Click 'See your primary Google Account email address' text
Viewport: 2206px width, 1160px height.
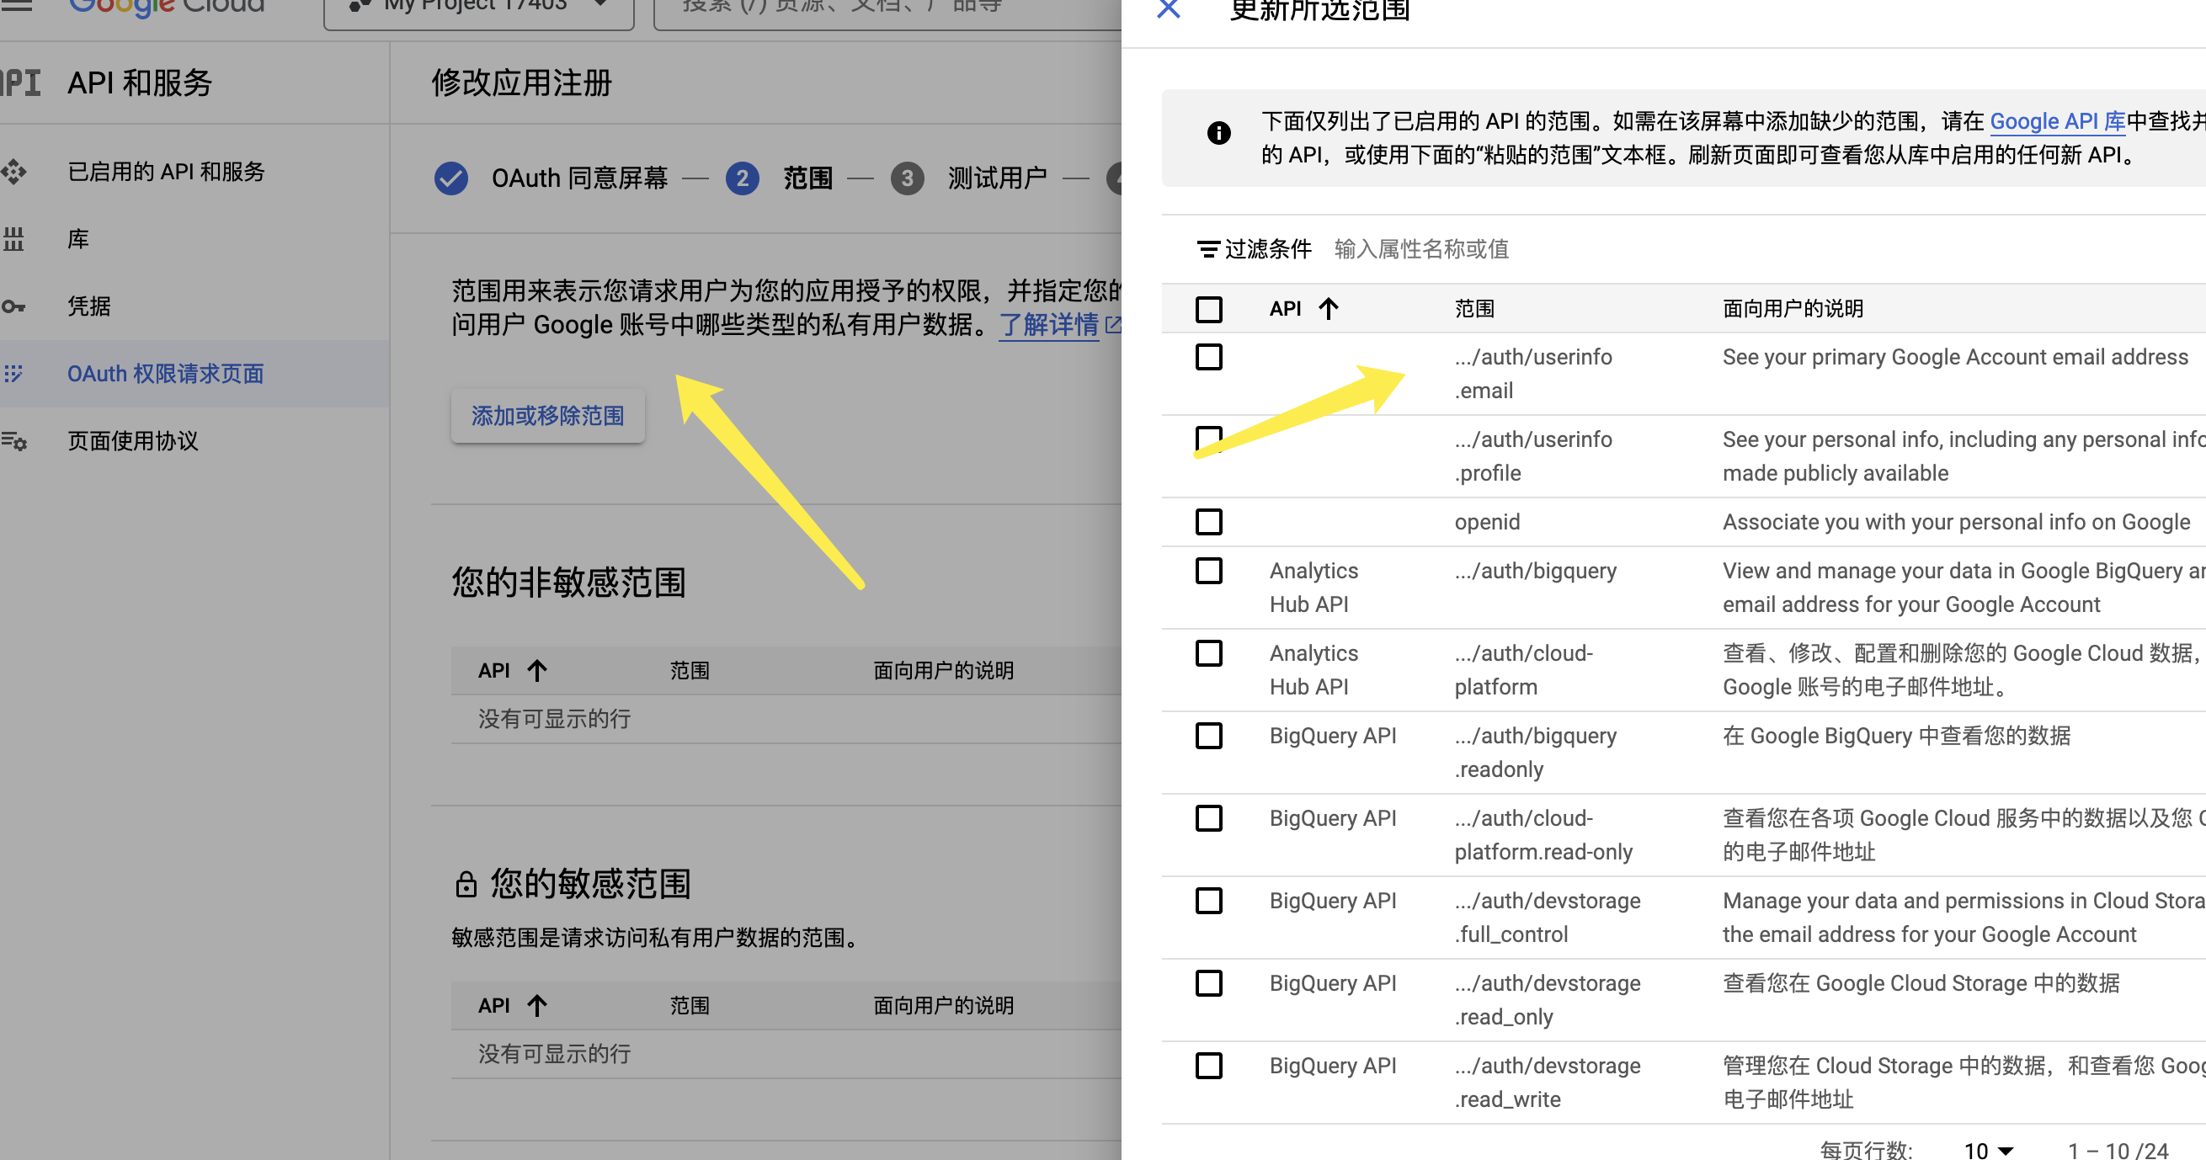[x=1955, y=357]
